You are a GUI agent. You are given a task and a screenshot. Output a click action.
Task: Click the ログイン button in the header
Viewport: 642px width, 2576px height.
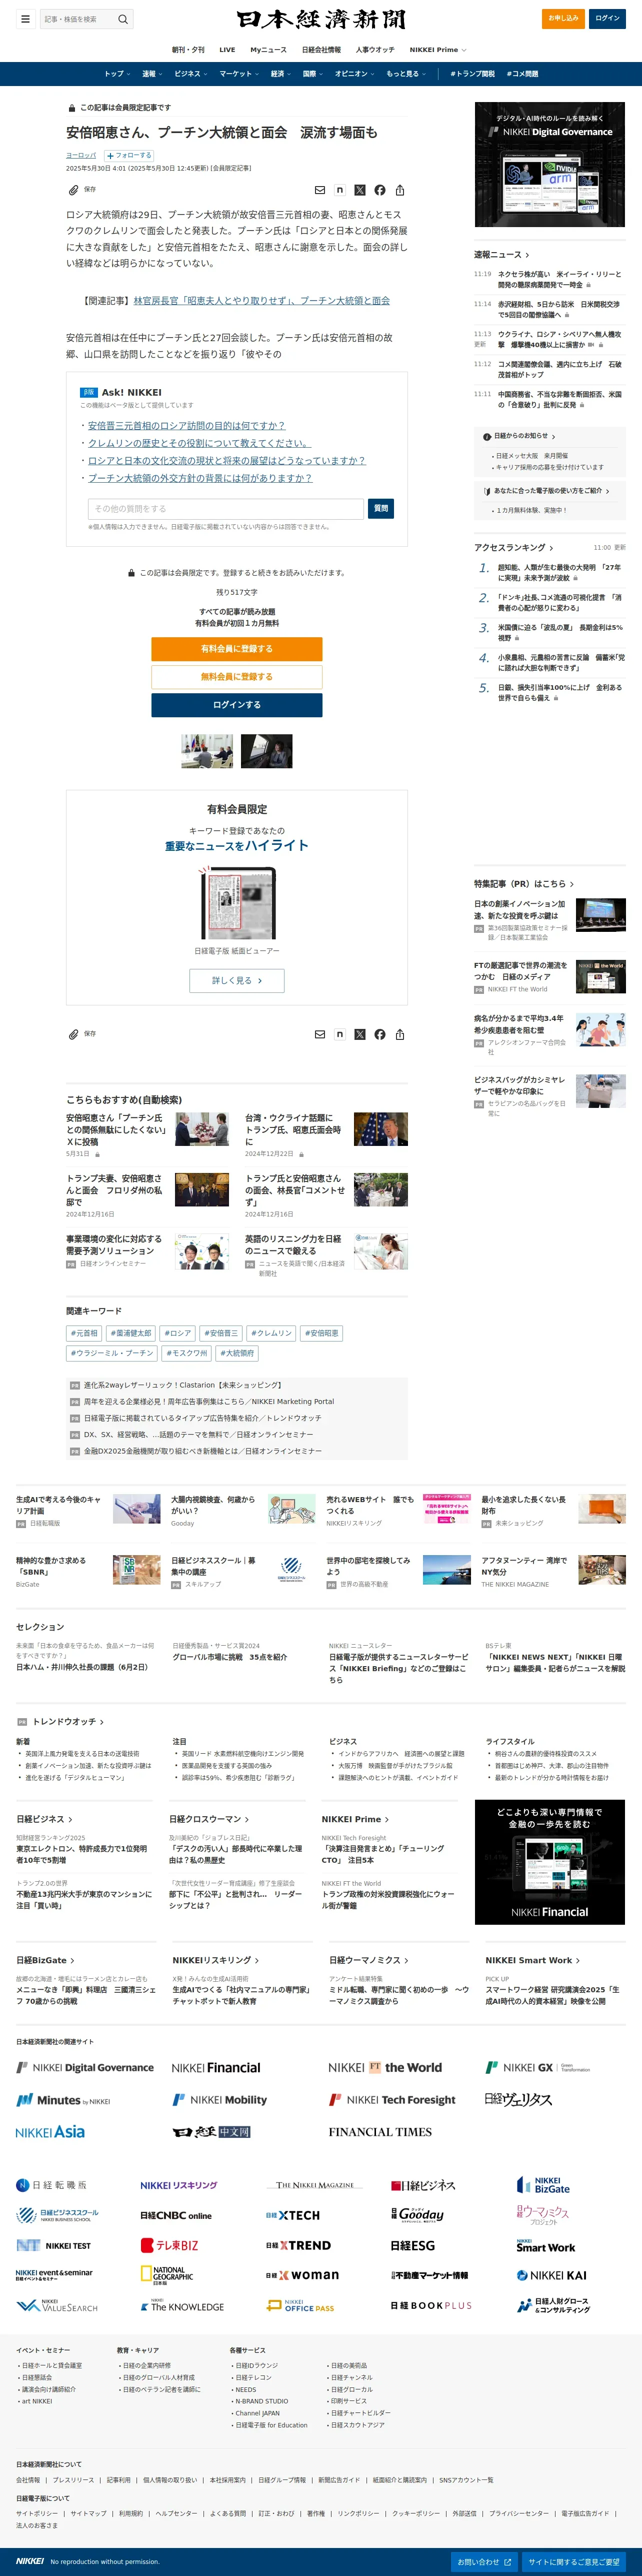[x=608, y=18]
